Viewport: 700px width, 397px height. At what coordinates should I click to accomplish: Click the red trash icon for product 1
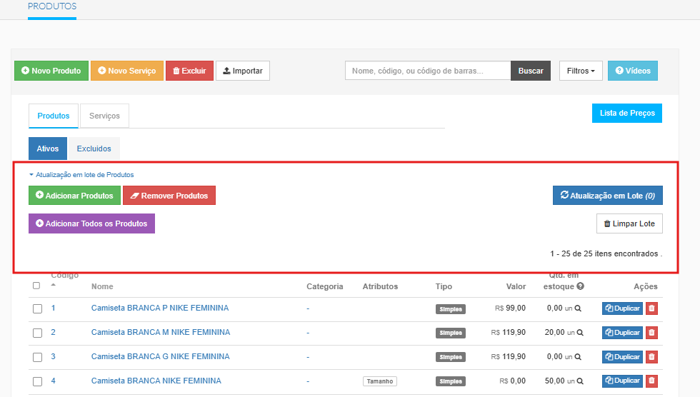pyautogui.click(x=651, y=308)
